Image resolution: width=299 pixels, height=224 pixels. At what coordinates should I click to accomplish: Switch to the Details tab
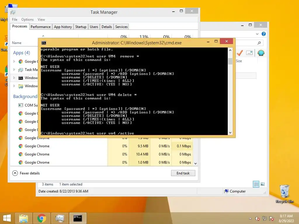click(x=107, y=27)
